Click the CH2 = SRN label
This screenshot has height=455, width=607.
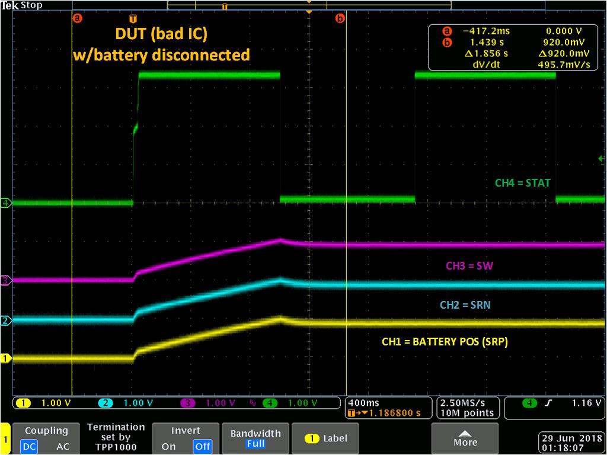(x=465, y=305)
